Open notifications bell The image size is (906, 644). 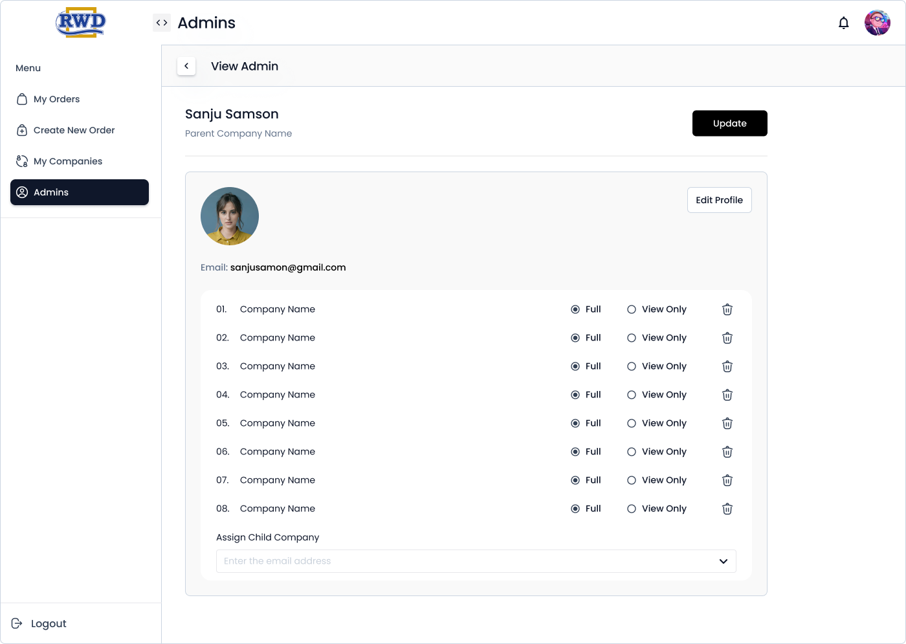pyautogui.click(x=843, y=23)
